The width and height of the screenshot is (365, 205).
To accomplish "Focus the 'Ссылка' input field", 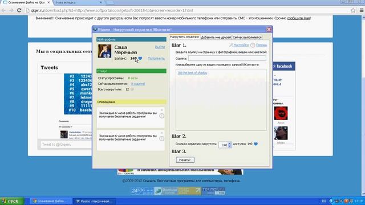I will 227,58.
